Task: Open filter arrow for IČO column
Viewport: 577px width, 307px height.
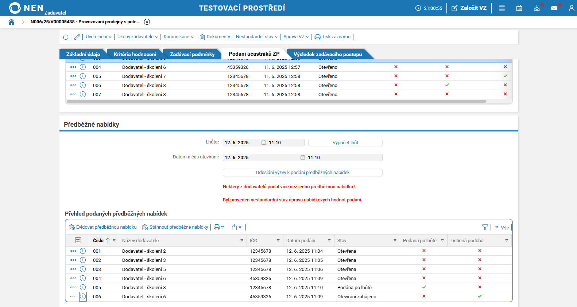Action: (x=278, y=240)
